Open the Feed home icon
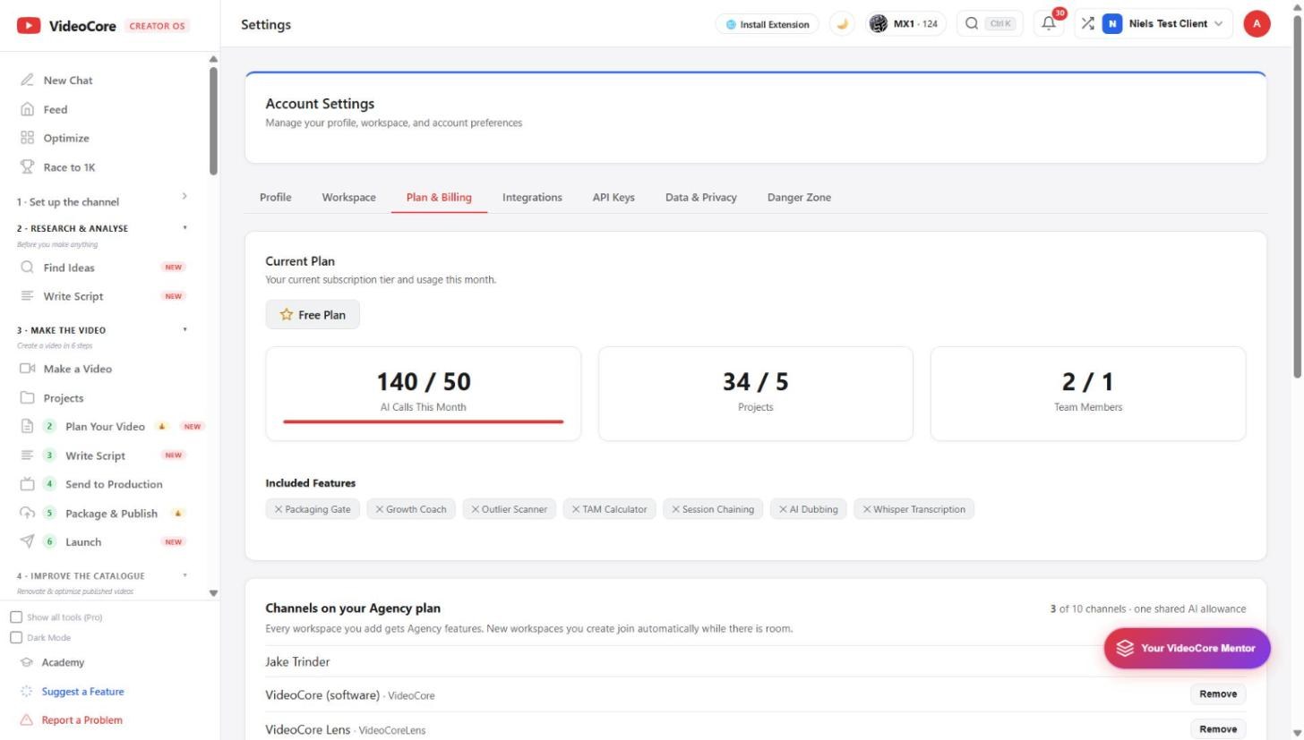Viewport: 1304px width, 740px height. 27,109
